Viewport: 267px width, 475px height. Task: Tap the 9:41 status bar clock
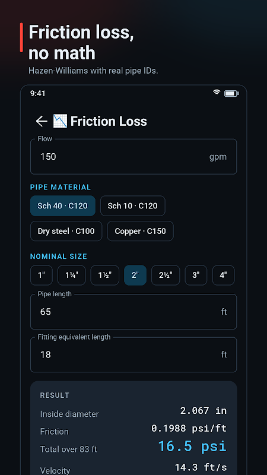(38, 93)
